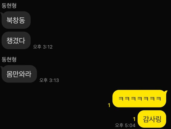
Task: Tap the unread count 1 beside ㅋㅋㅋㅋㅋㅋㅋ
Action: [109, 105]
